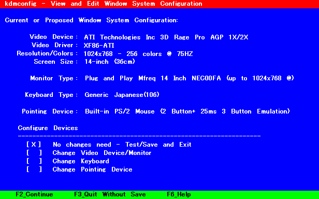This screenshot has width=319, height=199.
Task: Click the 'Change Keyboard' option text
Action: (x=81, y=161)
